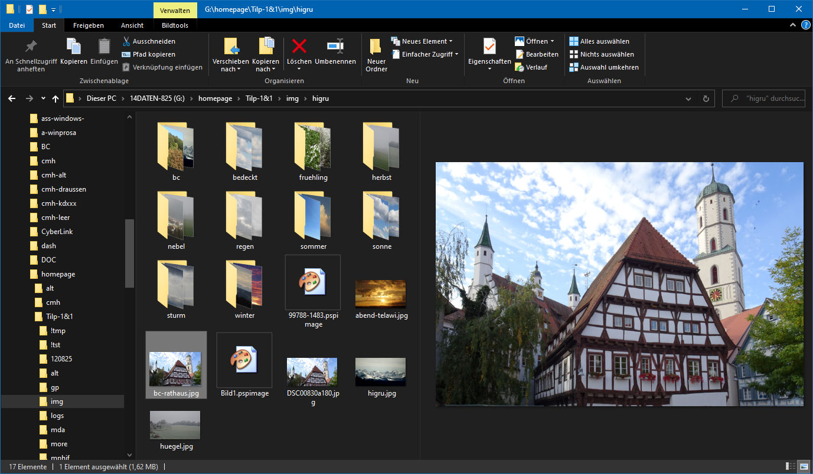This screenshot has width=813, height=474.
Task: Open the Neues Element dropdown
Action: click(x=422, y=41)
